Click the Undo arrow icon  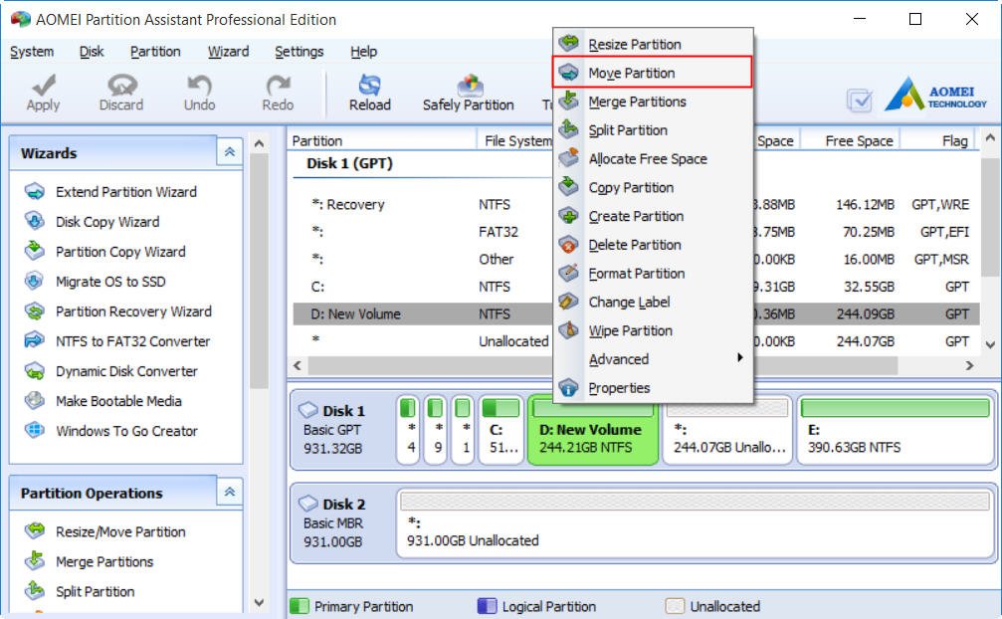[199, 85]
